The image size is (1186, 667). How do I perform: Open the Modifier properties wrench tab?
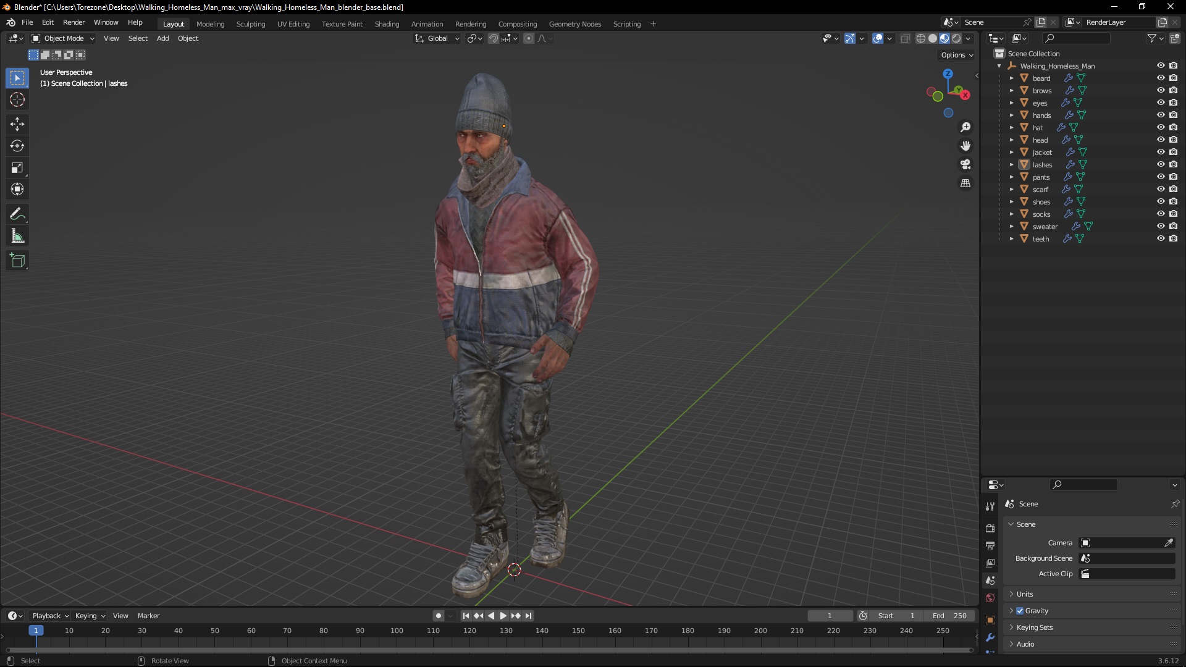coord(990,637)
